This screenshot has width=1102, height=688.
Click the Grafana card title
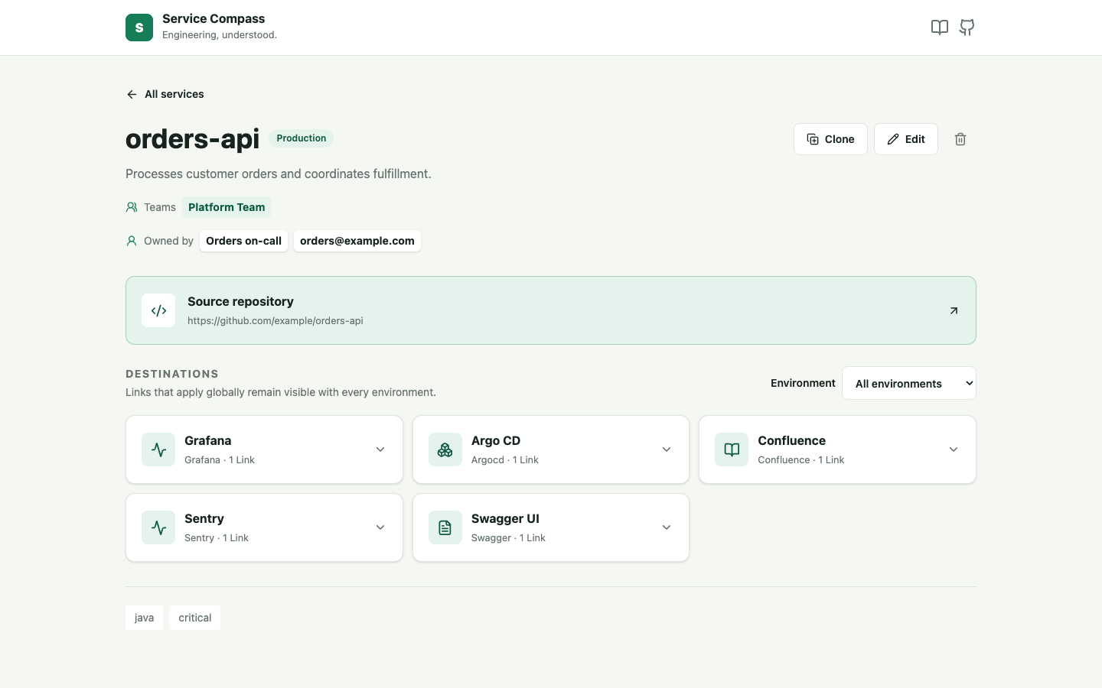tap(208, 440)
